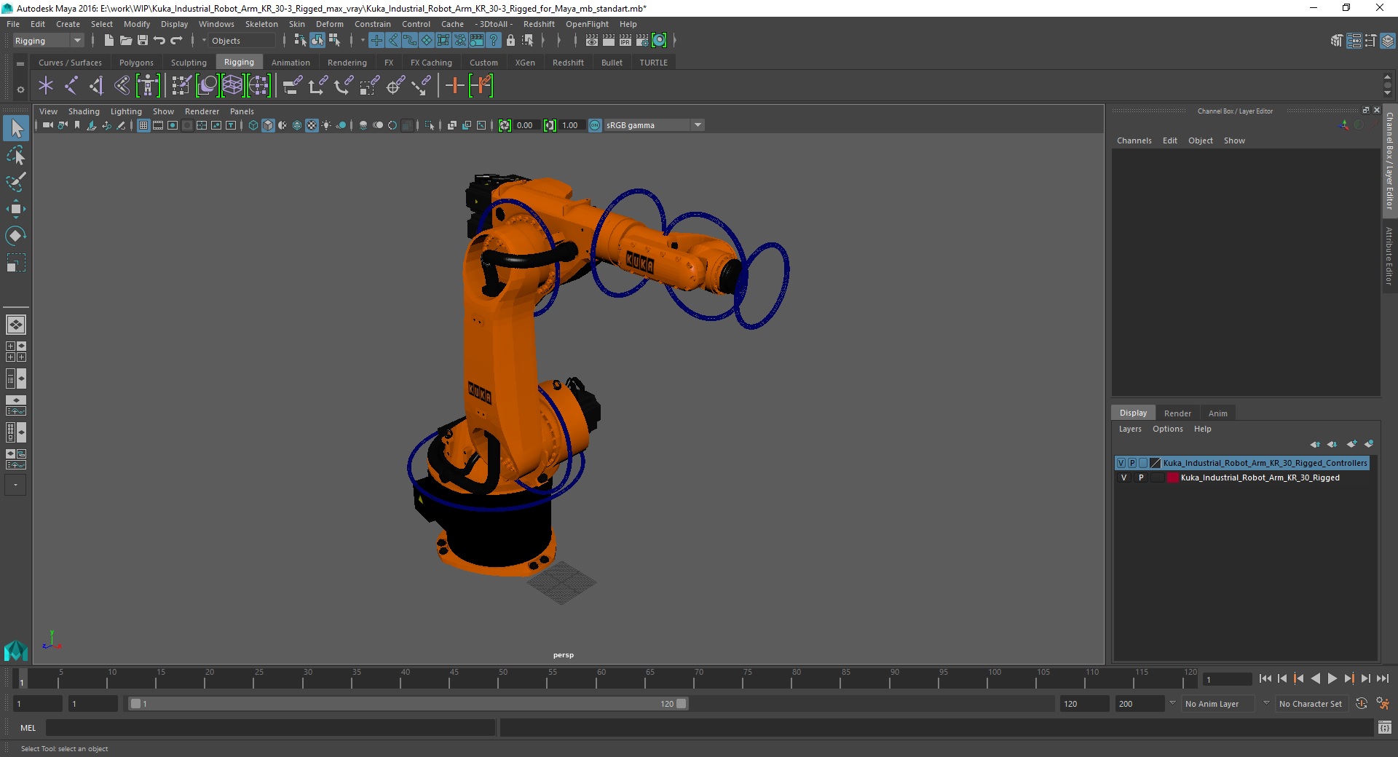Click the Undo arrow icon
The height and width of the screenshot is (757, 1398).
click(x=159, y=41)
